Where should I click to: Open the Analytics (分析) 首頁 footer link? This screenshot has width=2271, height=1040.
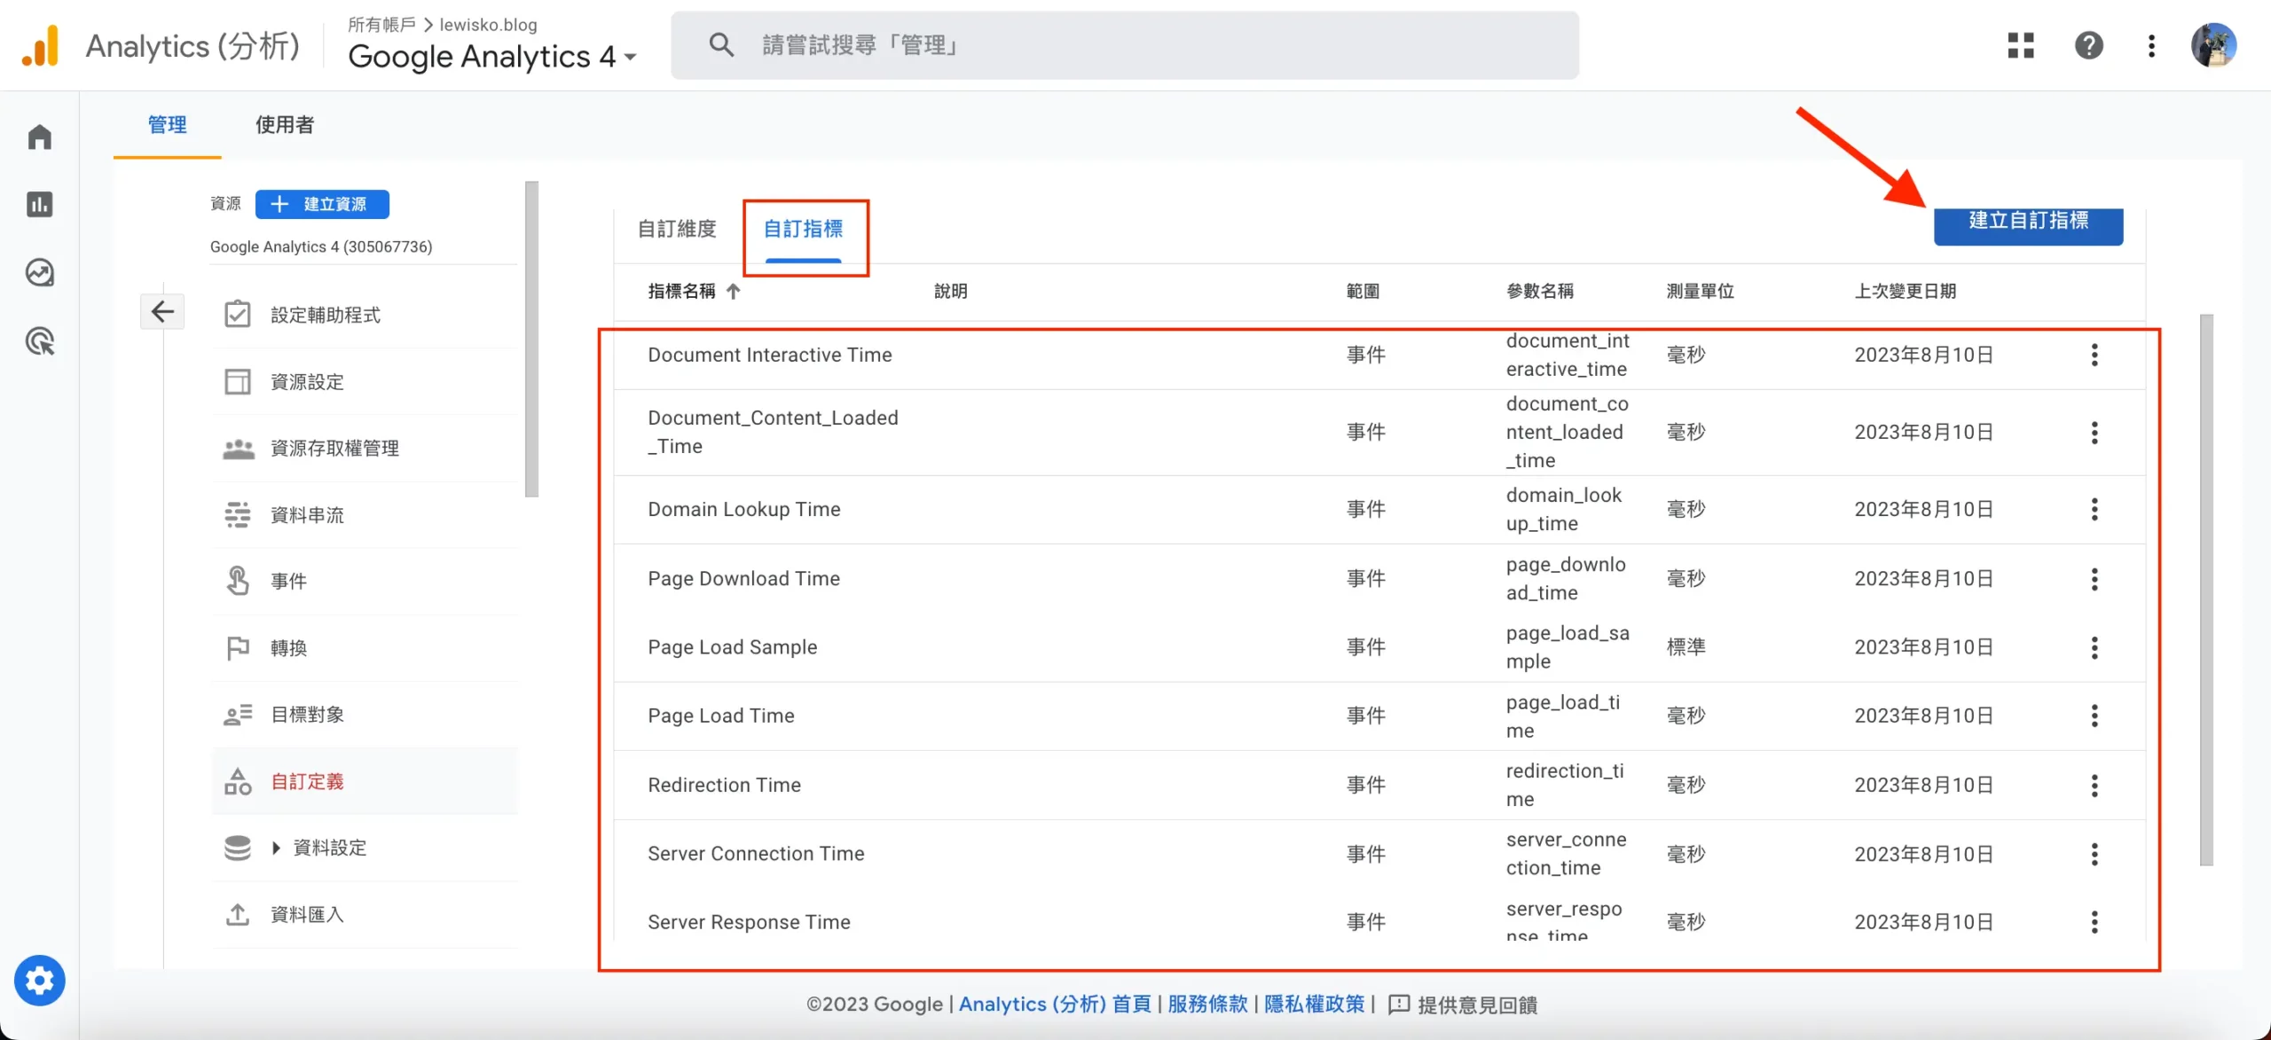pos(1054,1005)
